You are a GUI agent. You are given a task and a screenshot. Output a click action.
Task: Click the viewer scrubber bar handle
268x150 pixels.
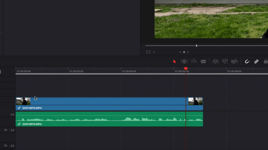coord(197,45)
